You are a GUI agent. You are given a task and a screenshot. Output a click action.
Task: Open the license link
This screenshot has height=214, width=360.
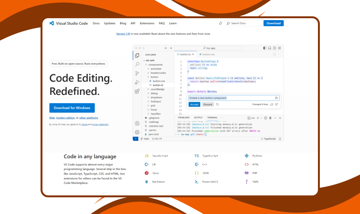(84, 124)
